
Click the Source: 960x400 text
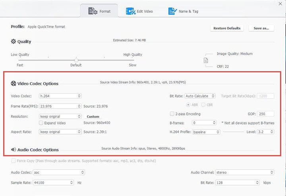[x=97, y=123]
